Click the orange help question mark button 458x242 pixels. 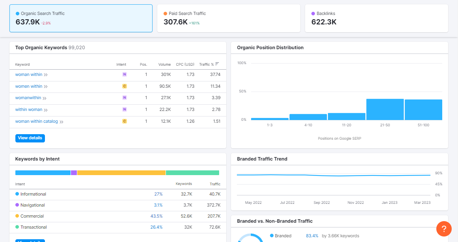(x=443, y=229)
